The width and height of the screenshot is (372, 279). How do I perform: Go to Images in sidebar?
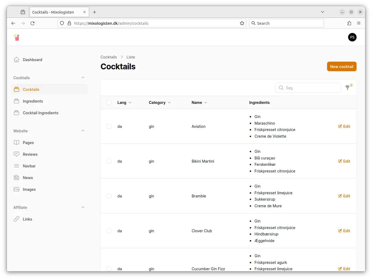coord(29,189)
